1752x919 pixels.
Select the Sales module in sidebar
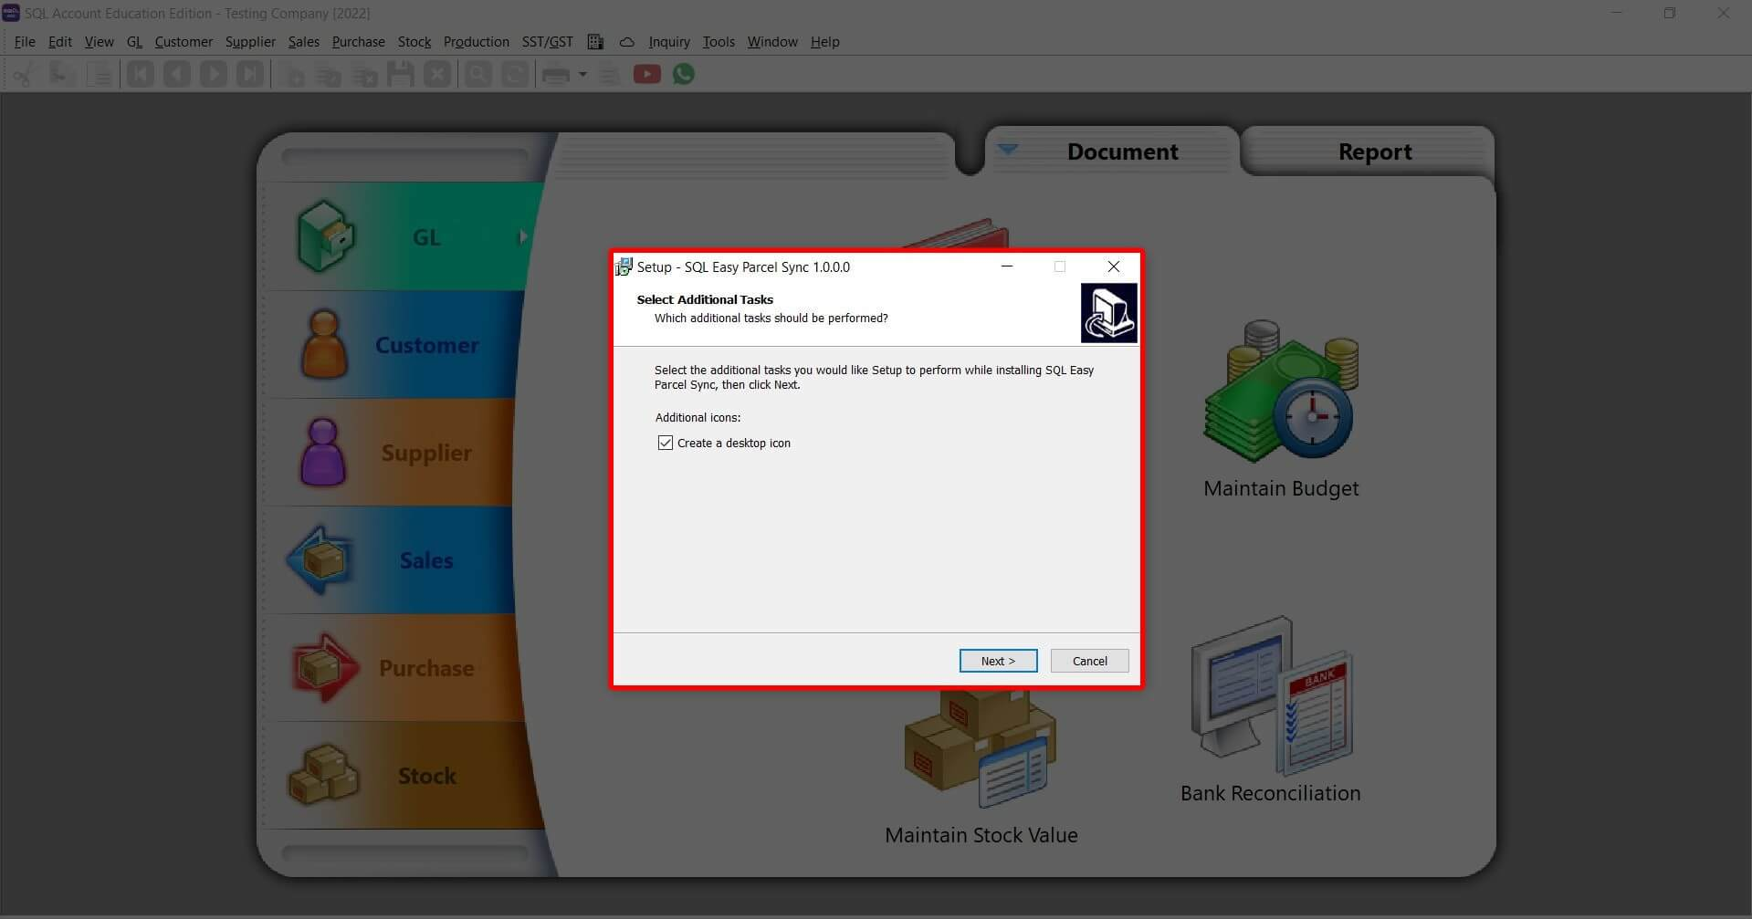point(394,560)
